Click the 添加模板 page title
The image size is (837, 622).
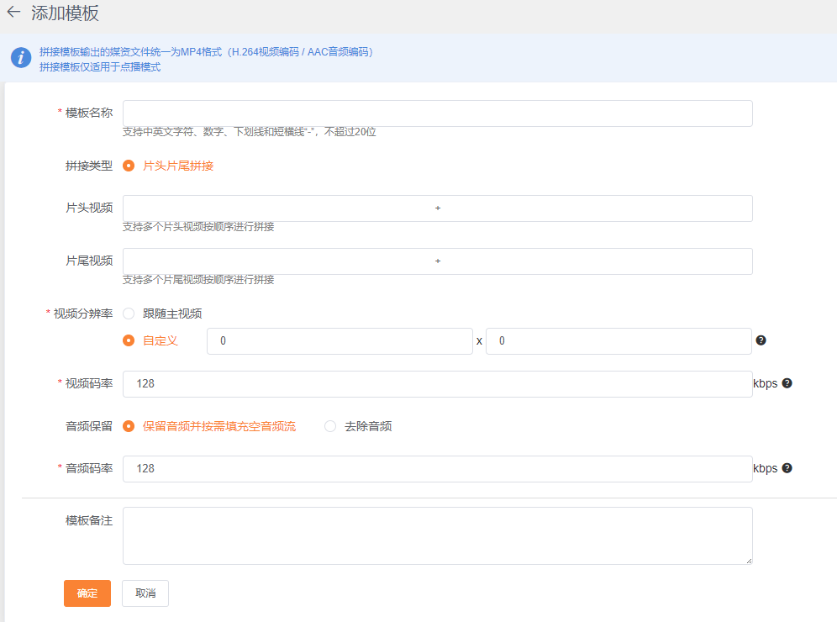pyautogui.click(x=65, y=13)
